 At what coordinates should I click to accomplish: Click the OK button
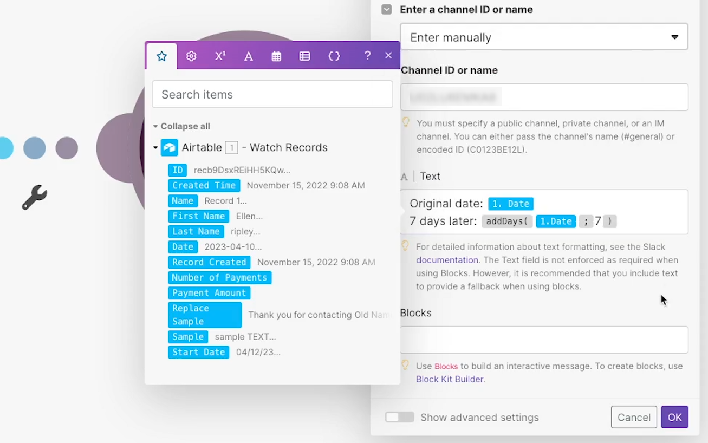[674, 417]
